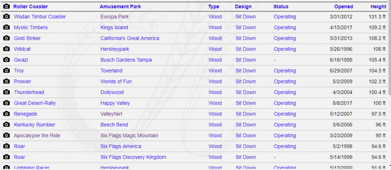The image size is (391, 170).
Task: Sort by the Type column header
Action: point(214,7)
